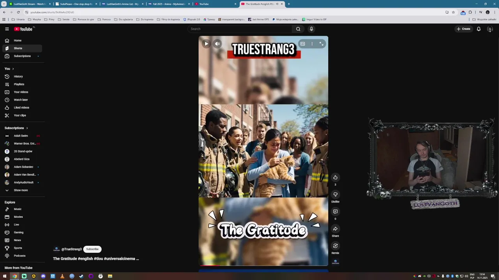Remix the Short
The image size is (499, 280).
335,246
